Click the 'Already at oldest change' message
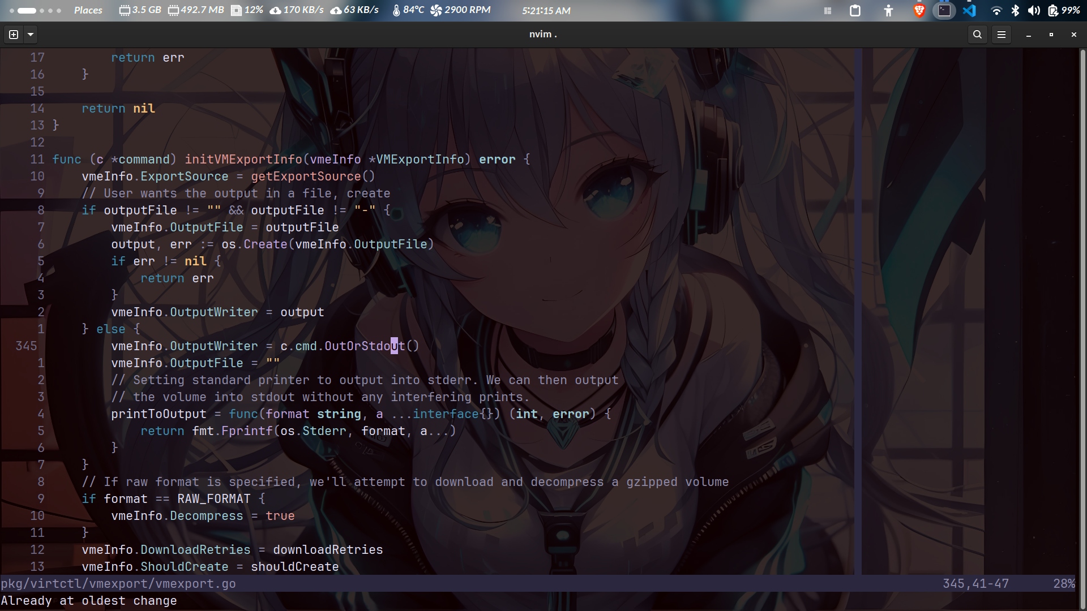 [x=89, y=600]
